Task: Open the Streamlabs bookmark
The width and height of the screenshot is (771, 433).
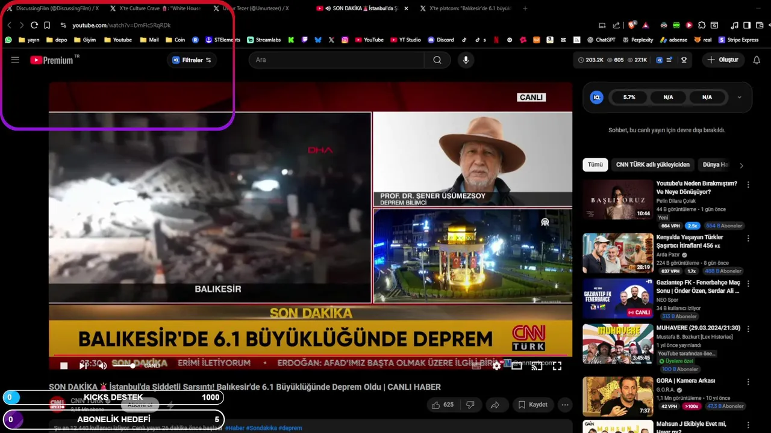Action: (264, 40)
